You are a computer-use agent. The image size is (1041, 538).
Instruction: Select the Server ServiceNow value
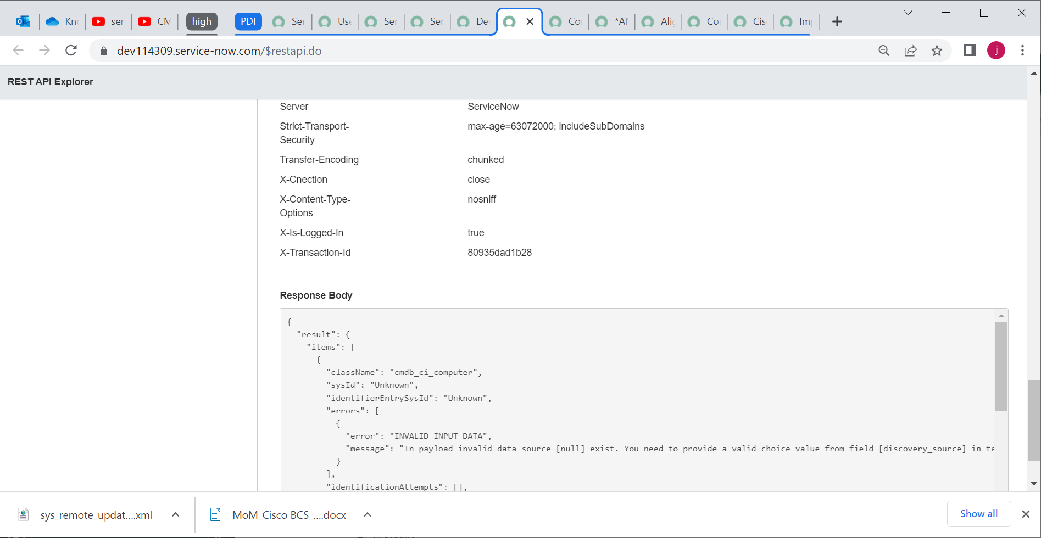(493, 107)
